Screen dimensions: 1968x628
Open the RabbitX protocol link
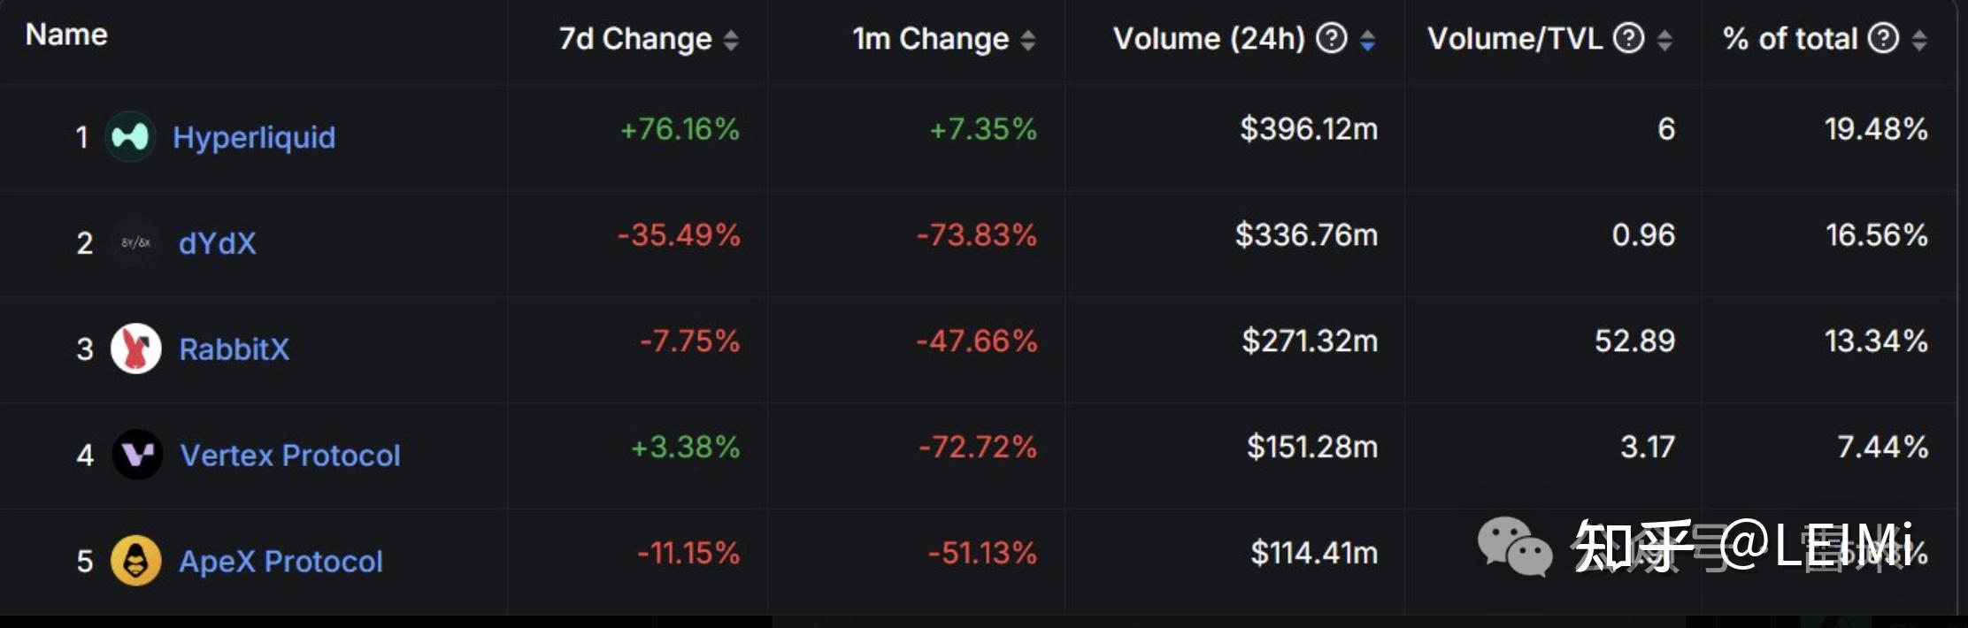pyautogui.click(x=234, y=349)
